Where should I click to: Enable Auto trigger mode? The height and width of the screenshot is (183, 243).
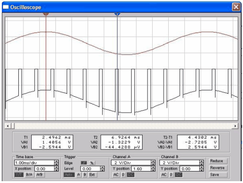click(69, 175)
